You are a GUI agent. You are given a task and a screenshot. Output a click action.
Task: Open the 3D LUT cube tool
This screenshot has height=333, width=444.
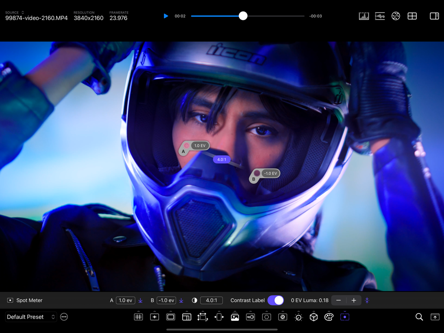click(313, 317)
